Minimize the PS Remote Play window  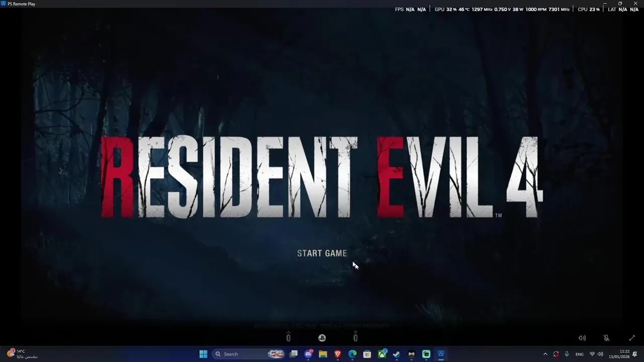tap(605, 4)
